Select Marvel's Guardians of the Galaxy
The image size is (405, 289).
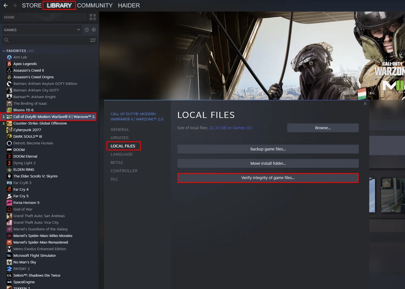40,229
